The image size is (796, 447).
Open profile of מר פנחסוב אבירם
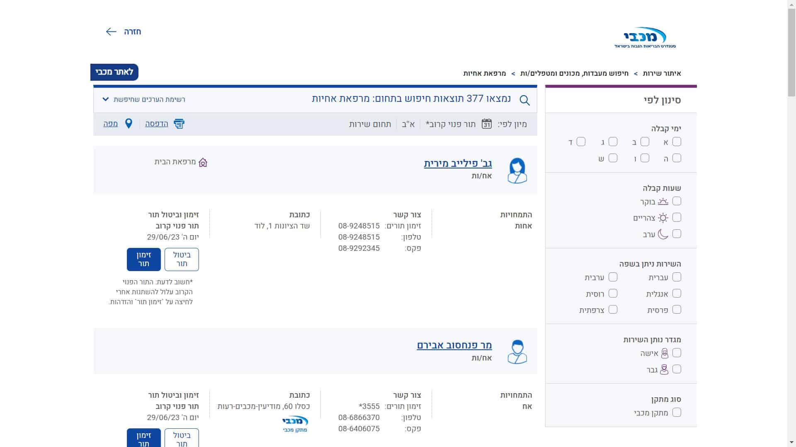pyautogui.click(x=454, y=345)
